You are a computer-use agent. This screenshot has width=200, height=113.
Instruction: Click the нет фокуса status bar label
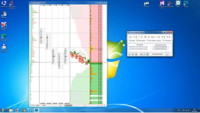(68, 105)
